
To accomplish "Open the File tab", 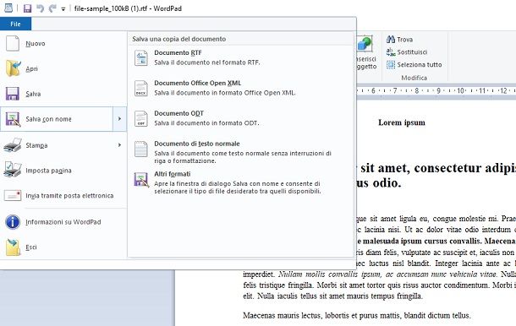I will pos(15,24).
